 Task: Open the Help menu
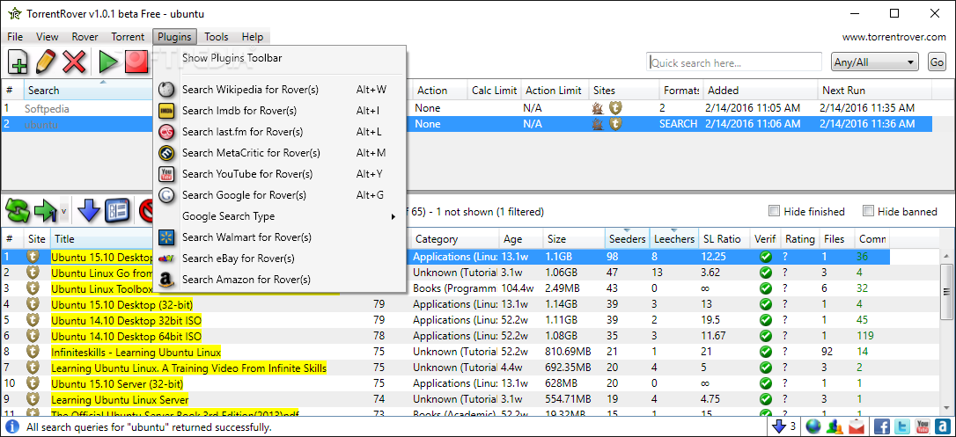[253, 37]
